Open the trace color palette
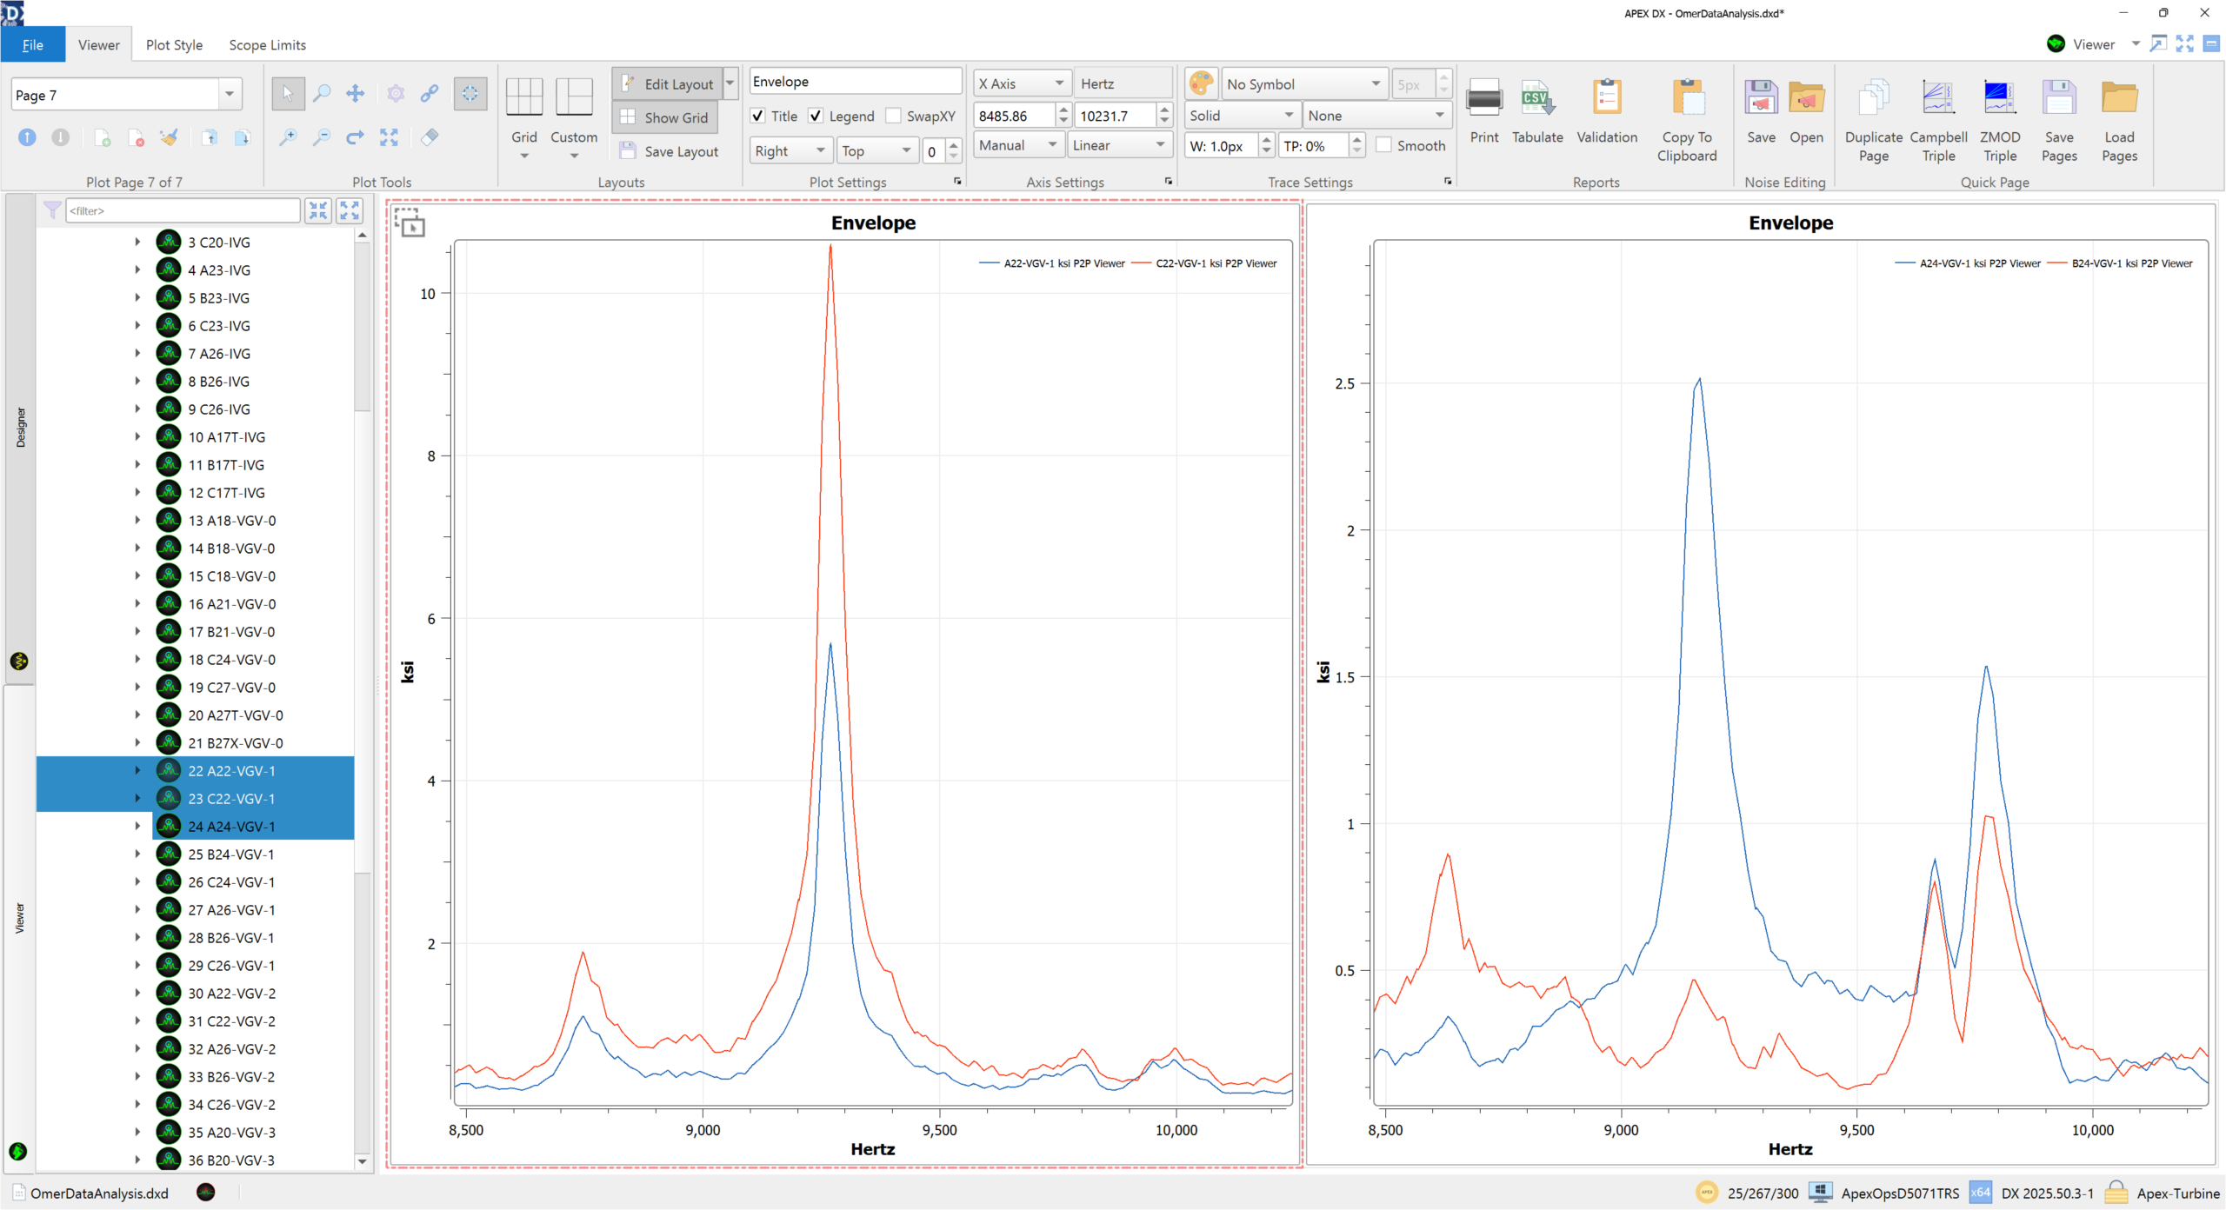 tap(1201, 84)
